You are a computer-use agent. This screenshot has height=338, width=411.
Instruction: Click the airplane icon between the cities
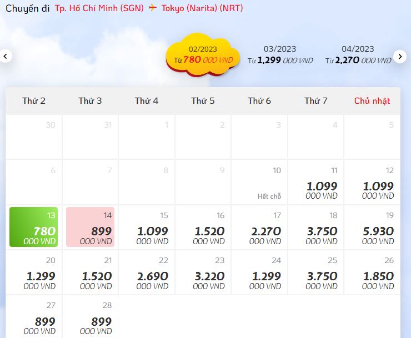tap(153, 8)
